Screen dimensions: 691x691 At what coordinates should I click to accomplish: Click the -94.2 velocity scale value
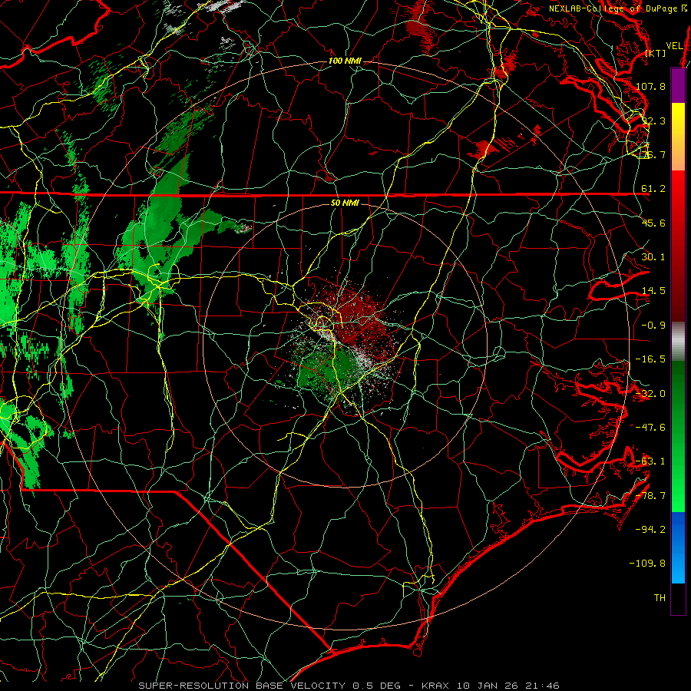pyautogui.click(x=650, y=530)
